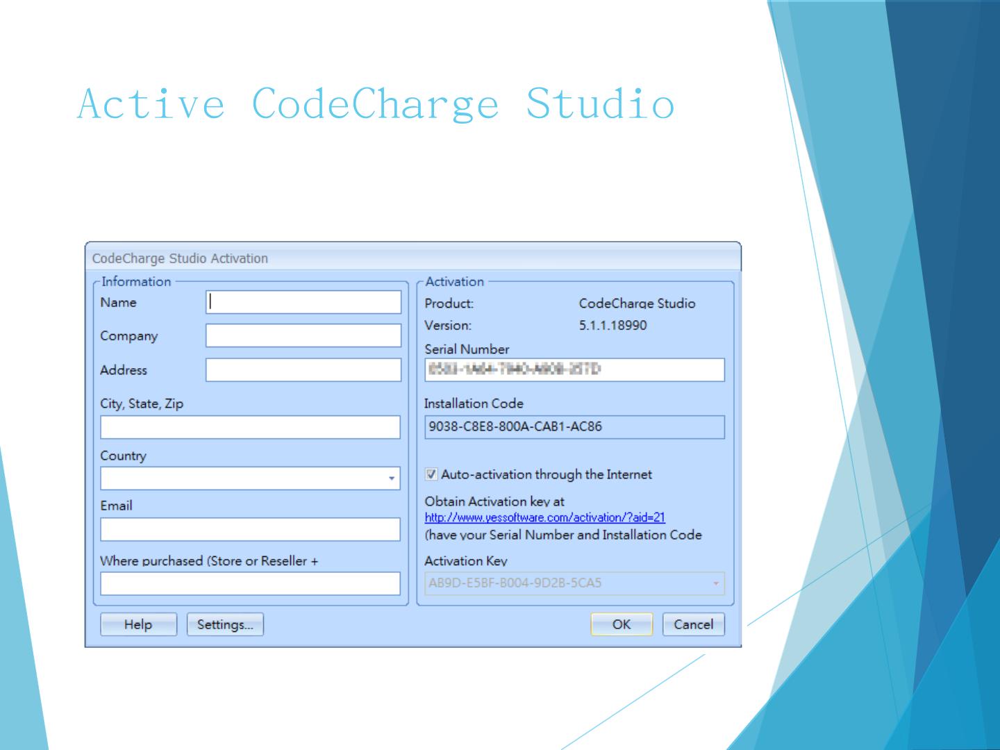Open the yessoftware.com activation link
Image resolution: width=1000 pixels, height=750 pixels.
(544, 517)
